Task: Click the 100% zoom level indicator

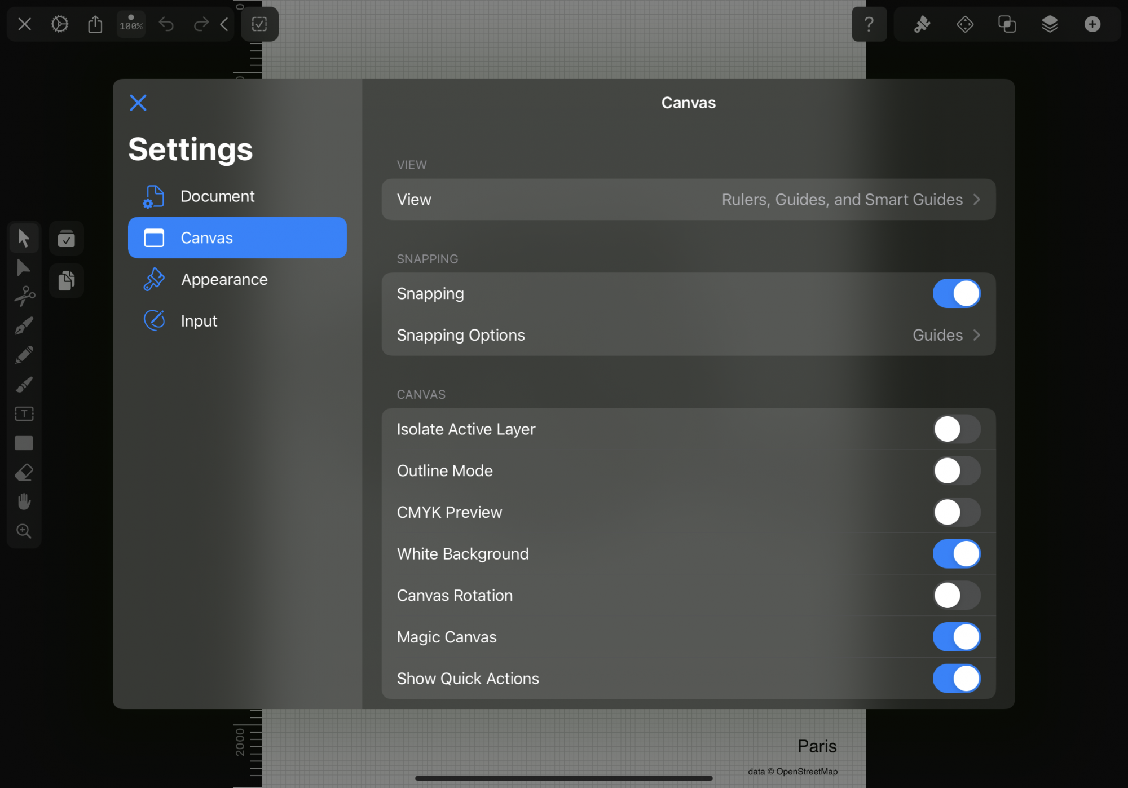Action: (x=131, y=24)
